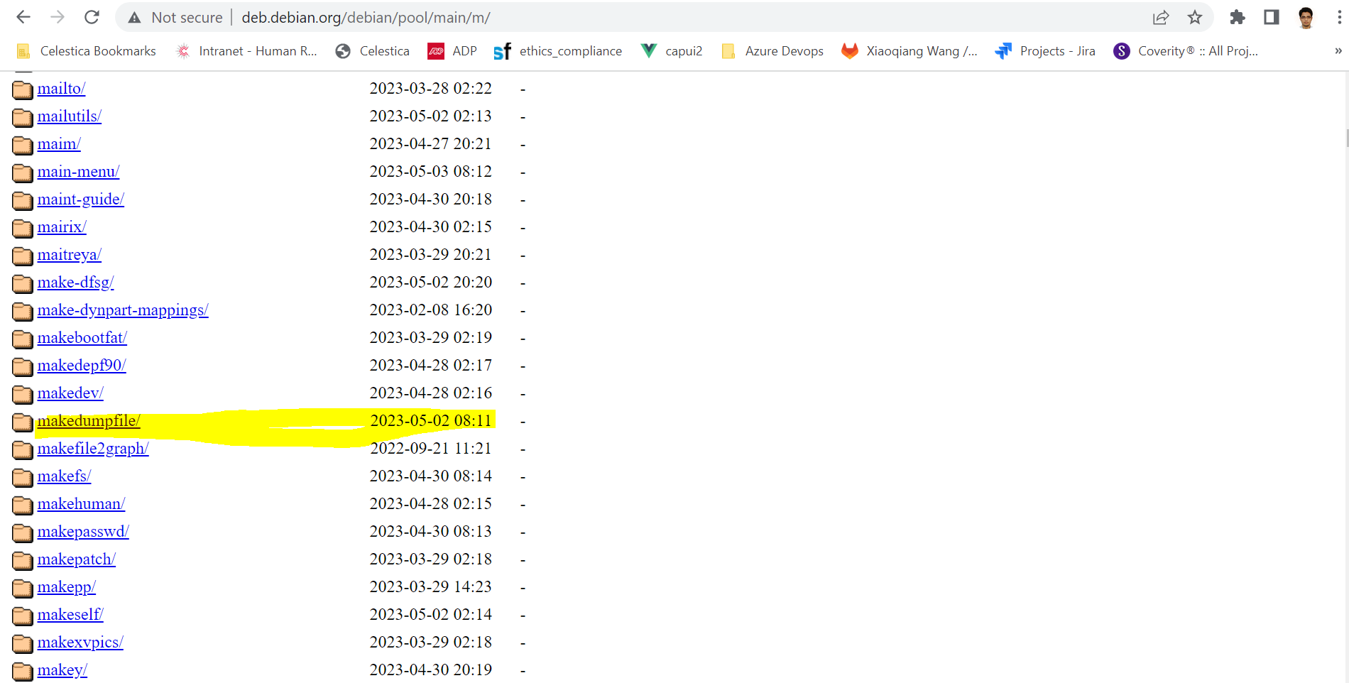Click the browser extensions puzzle icon

pos(1237,17)
